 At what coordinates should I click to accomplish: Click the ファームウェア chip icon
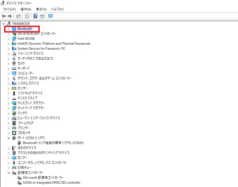pos(14,123)
